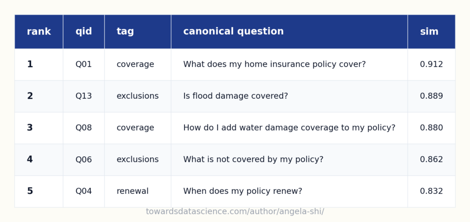Click the question about when policy renews
The width and height of the screenshot is (470, 222).
242,191
